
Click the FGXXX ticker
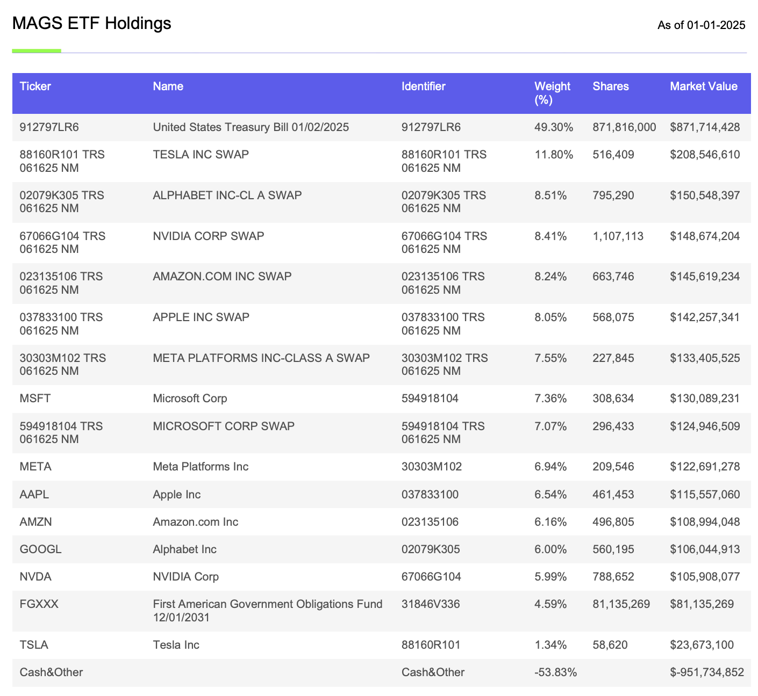39,604
